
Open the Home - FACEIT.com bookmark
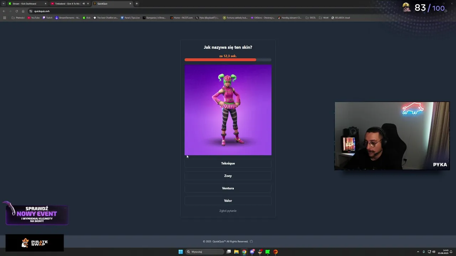(181, 18)
